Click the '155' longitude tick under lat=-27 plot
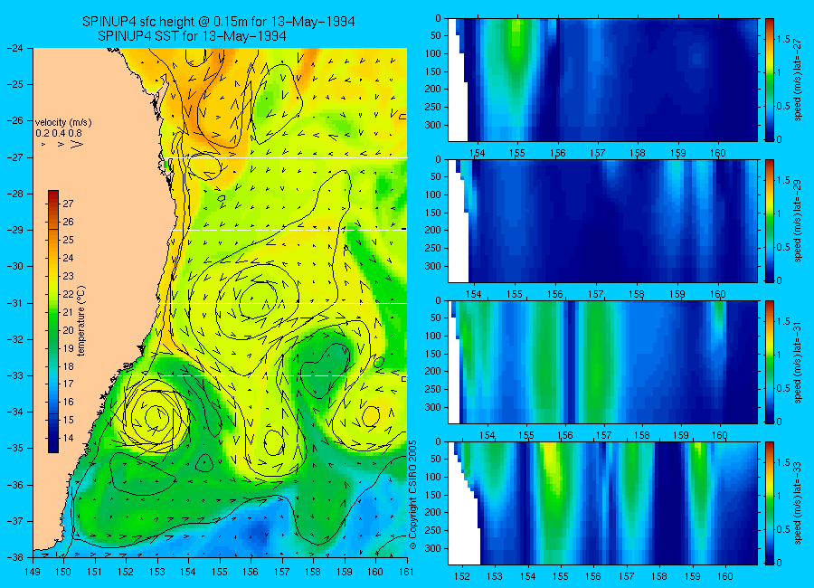814x588 pixels. (x=517, y=153)
